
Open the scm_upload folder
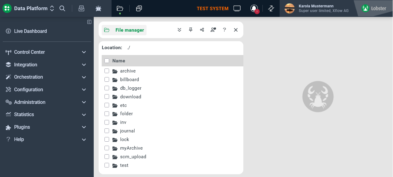point(133,157)
